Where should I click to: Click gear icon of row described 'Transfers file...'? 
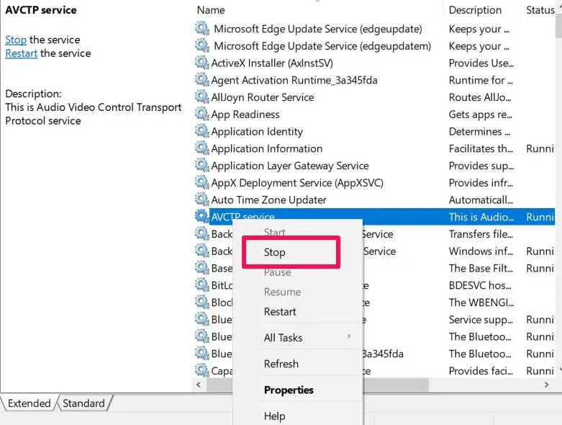(202, 234)
